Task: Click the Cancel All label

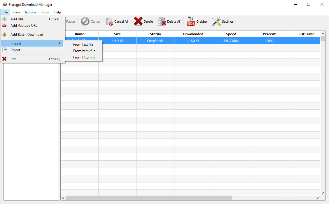Action: pos(121,22)
